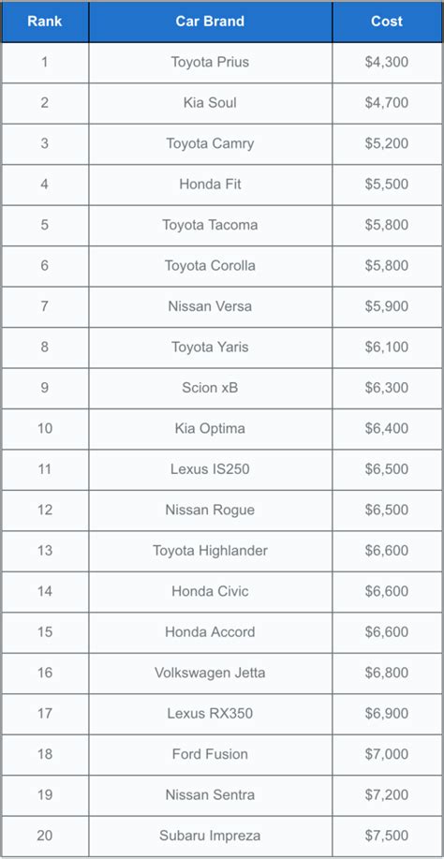Screen dimensions: 444x859
Task: Click the $5,200 cost for Toyota Camry
Action: pos(387,143)
